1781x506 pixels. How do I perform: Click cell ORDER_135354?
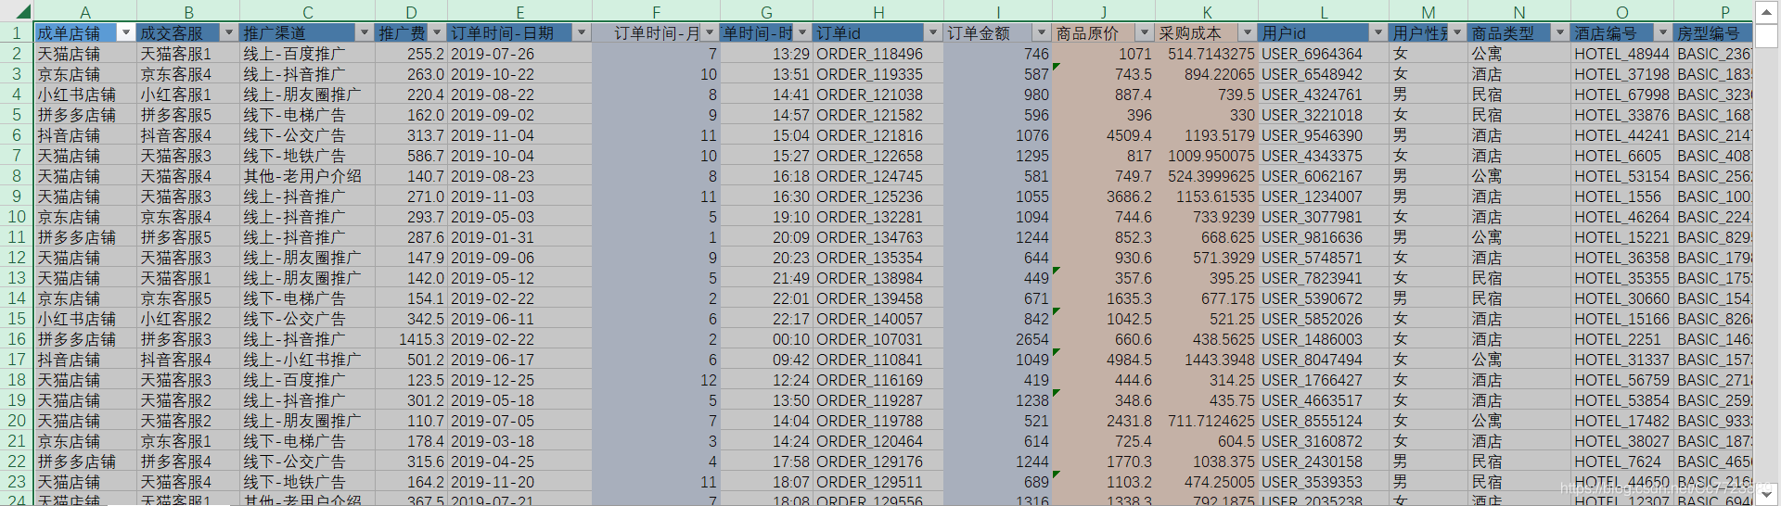click(878, 258)
